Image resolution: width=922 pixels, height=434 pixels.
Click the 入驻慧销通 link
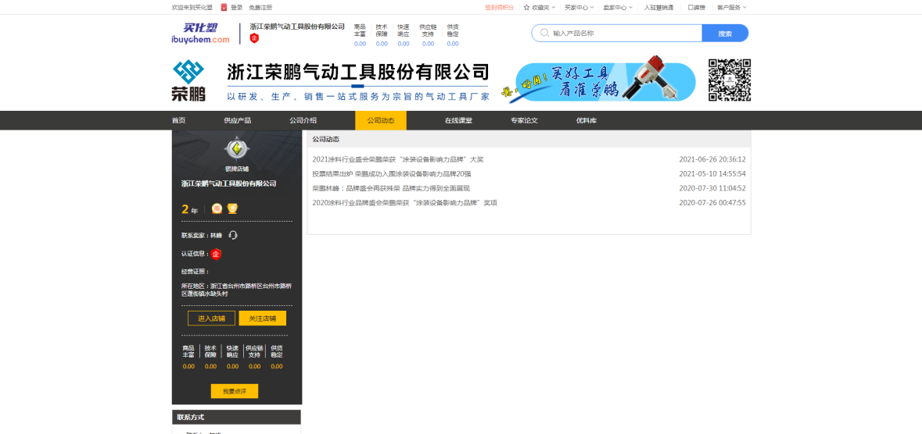pyautogui.click(x=658, y=8)
